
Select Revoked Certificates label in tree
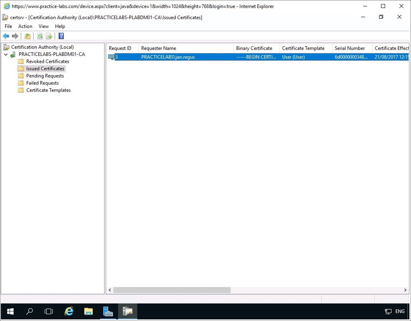(47, 61)
